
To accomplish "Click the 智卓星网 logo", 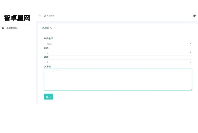I will [x=17, y=18].
